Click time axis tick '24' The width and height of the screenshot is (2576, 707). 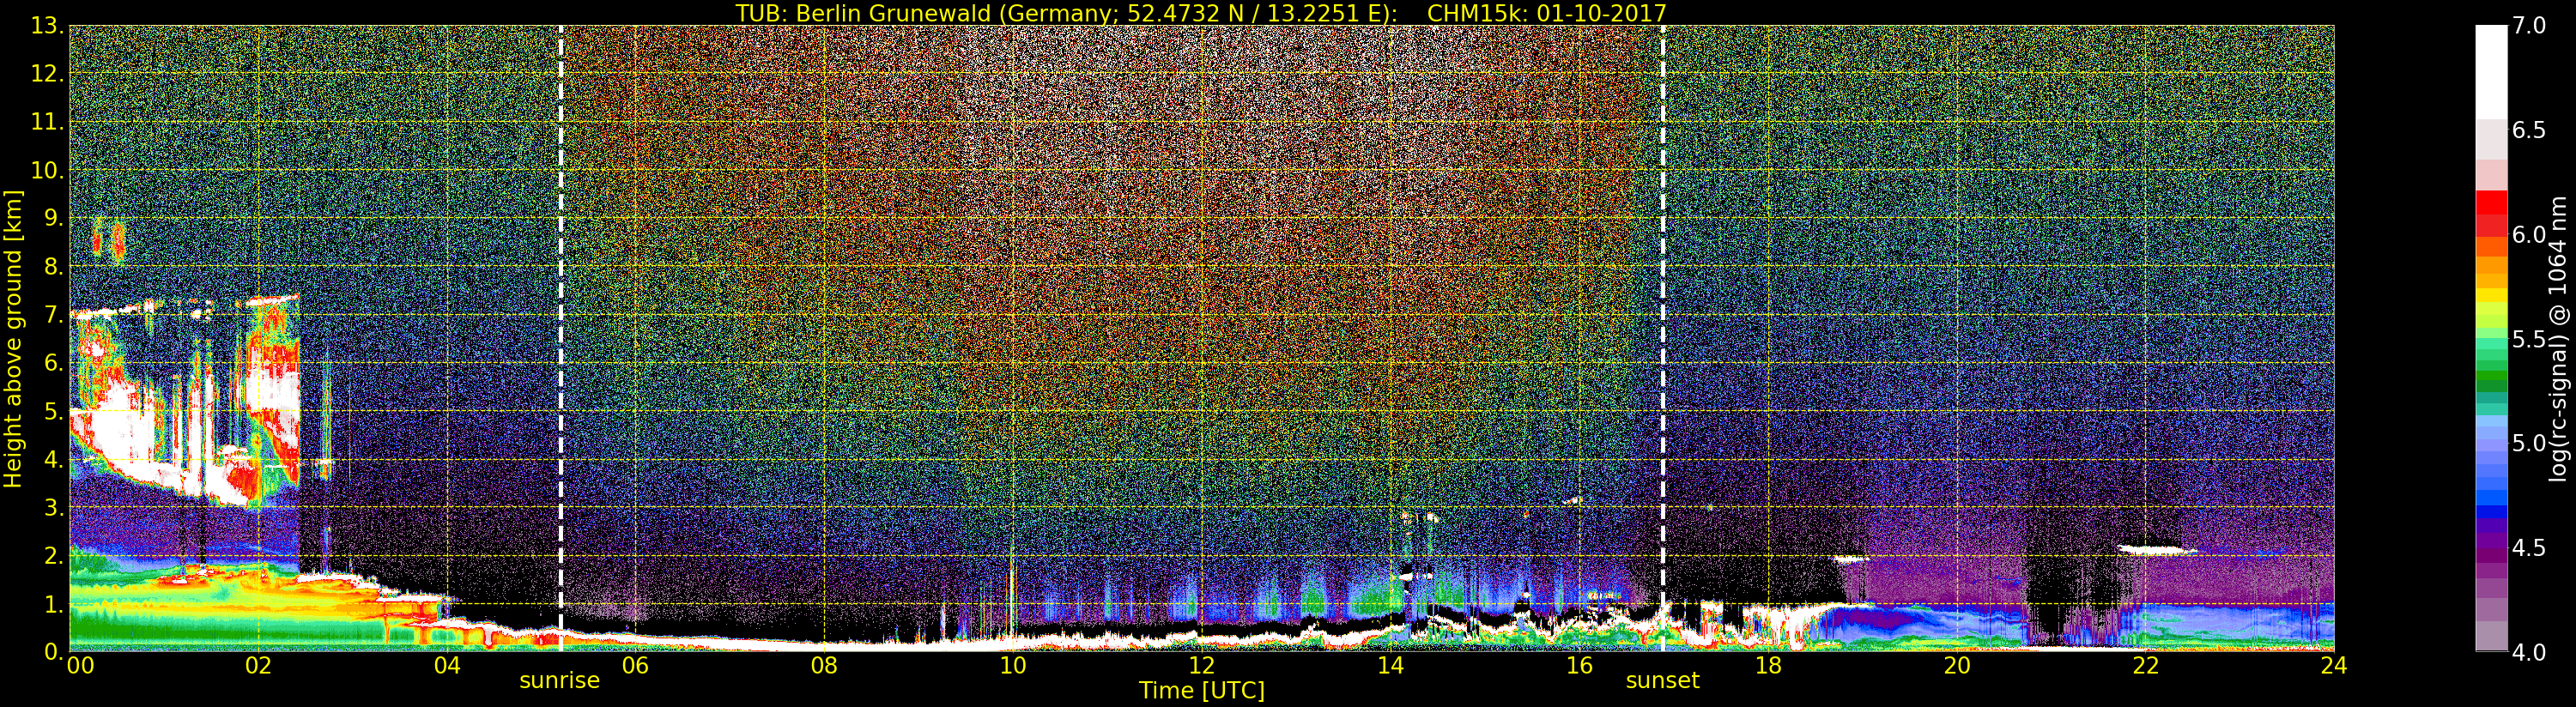coord(2333,666)
